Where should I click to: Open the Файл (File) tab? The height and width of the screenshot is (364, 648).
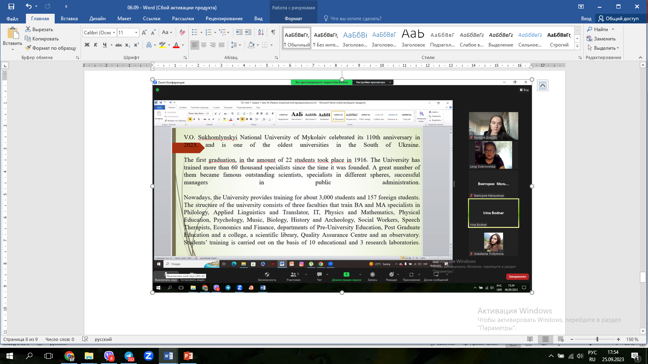12,19
